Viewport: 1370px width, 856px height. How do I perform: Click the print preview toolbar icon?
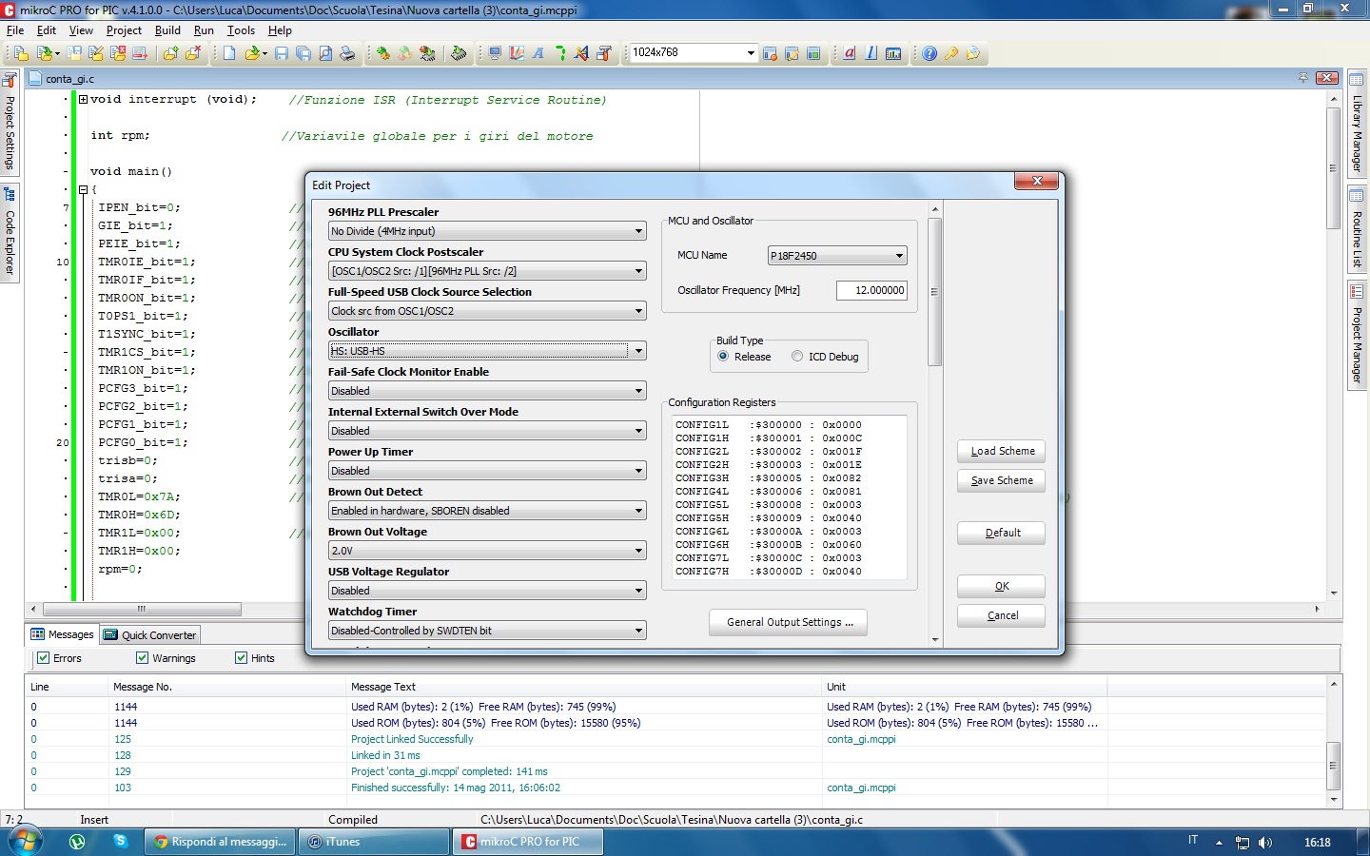coord(325,53)
